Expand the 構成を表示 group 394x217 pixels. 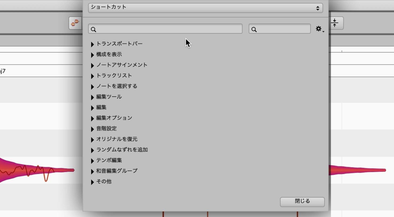[x=92, y=55]
